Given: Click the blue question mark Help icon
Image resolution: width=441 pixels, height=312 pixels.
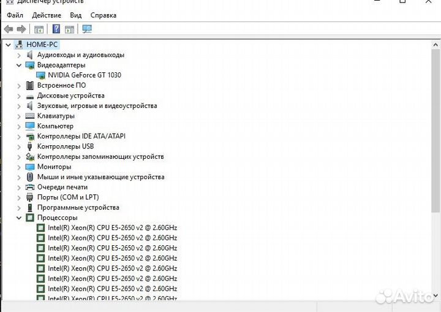Looking at the screenshot, I should tap(56, 29).
